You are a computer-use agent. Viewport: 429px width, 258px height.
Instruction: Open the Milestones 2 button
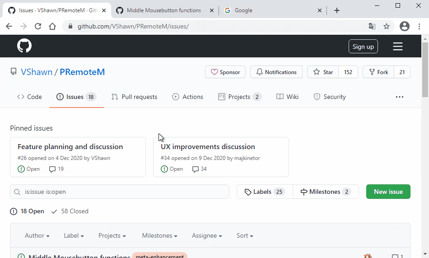click(326, 192)
